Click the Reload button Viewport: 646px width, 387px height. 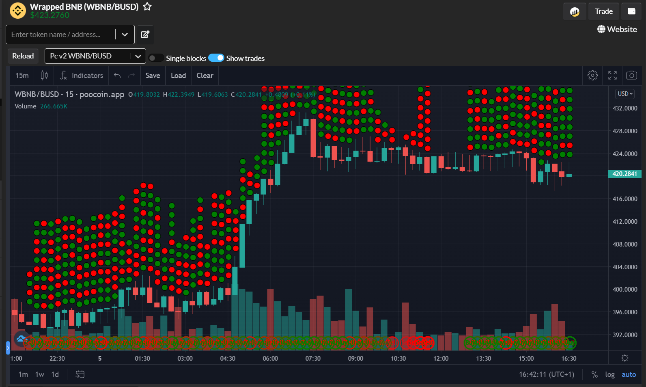pyautogui.click(x=23, y=56)
